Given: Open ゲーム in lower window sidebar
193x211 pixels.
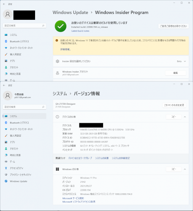Looking at the screenshot, I should [x=12, y=162].
